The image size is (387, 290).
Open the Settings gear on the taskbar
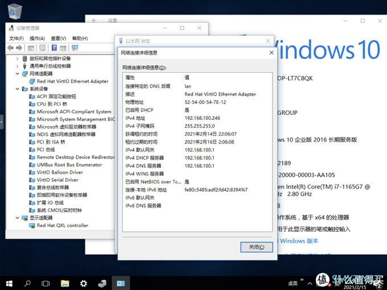(x=84, y=283)
